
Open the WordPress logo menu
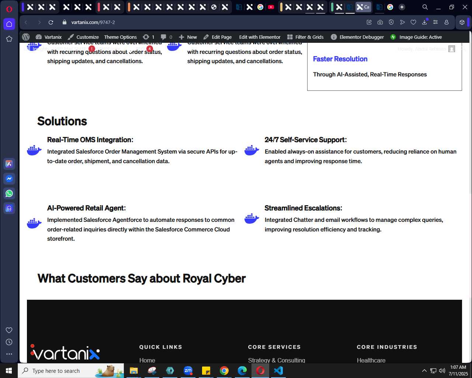point(26,37)
